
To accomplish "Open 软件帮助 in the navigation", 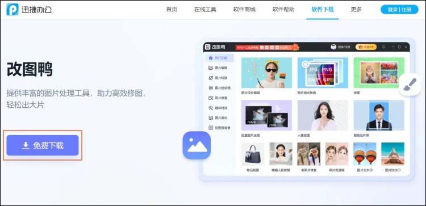I will point(283,10).
